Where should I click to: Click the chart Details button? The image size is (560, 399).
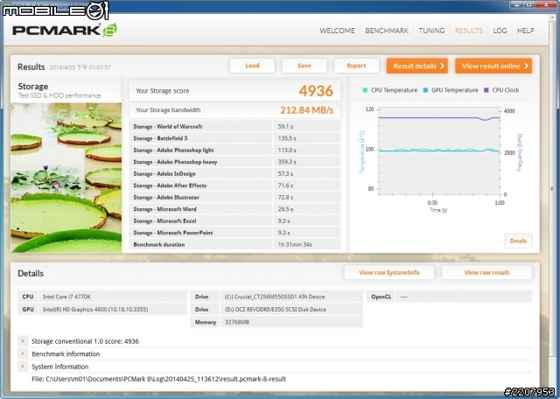point(518,241)
